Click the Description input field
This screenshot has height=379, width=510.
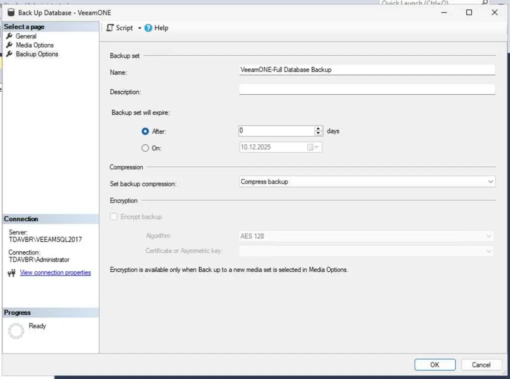point(367,89)
